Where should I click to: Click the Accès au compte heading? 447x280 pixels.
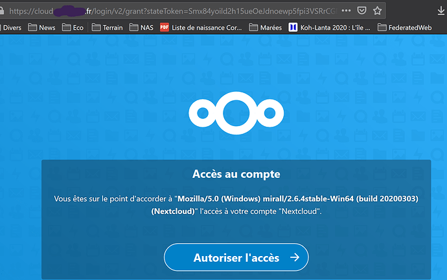[x=236, y=174]
